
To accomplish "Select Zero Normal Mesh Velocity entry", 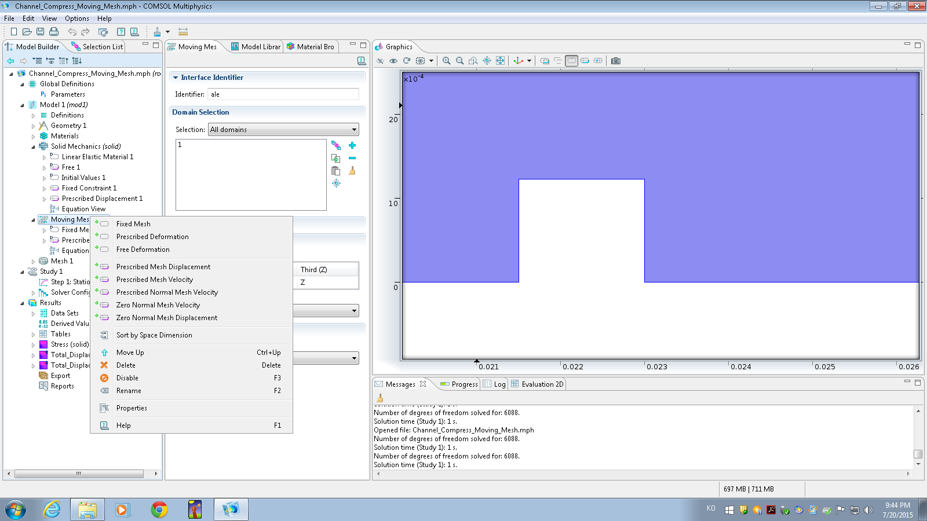I will pos(158,305).
